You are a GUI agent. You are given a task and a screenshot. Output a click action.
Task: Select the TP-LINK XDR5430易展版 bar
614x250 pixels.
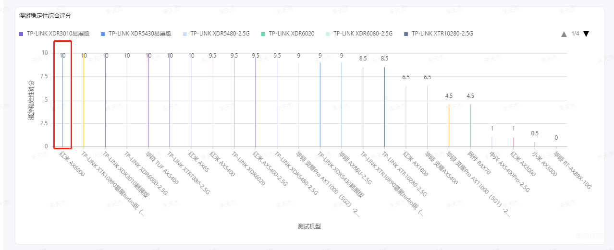pos(320,104)
